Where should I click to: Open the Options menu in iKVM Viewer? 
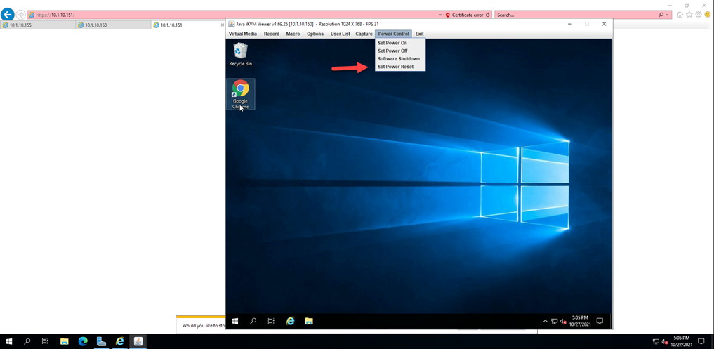(x=315, y=34)
